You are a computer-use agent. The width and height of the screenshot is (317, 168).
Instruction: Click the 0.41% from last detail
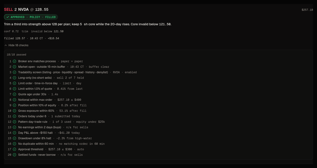[x=70, y=89]
